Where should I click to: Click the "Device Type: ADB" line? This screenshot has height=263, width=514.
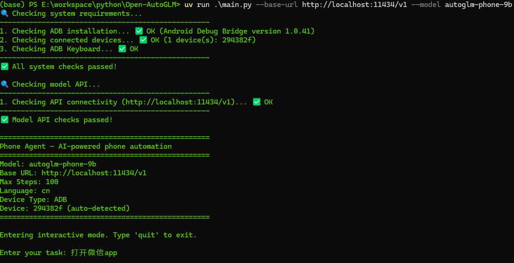pos(33,200)
